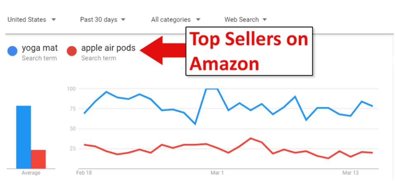The width and height of the screenshot is (395, 181).
Task: Open the United States region dropdown
Action: point(32,19)
